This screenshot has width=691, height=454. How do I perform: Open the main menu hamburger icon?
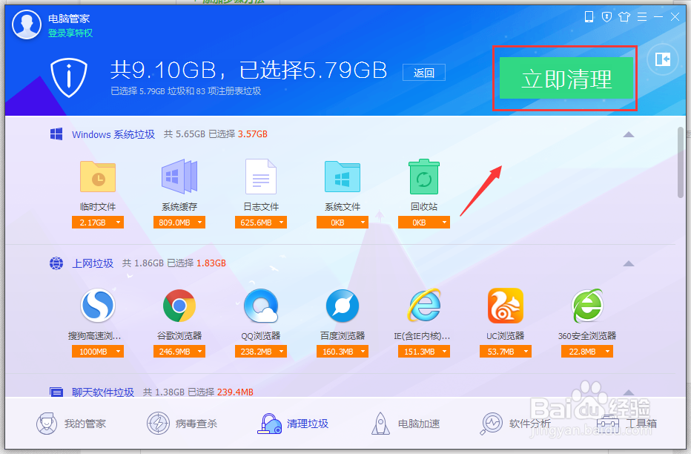pyautogui.click(x=642, y=17)
